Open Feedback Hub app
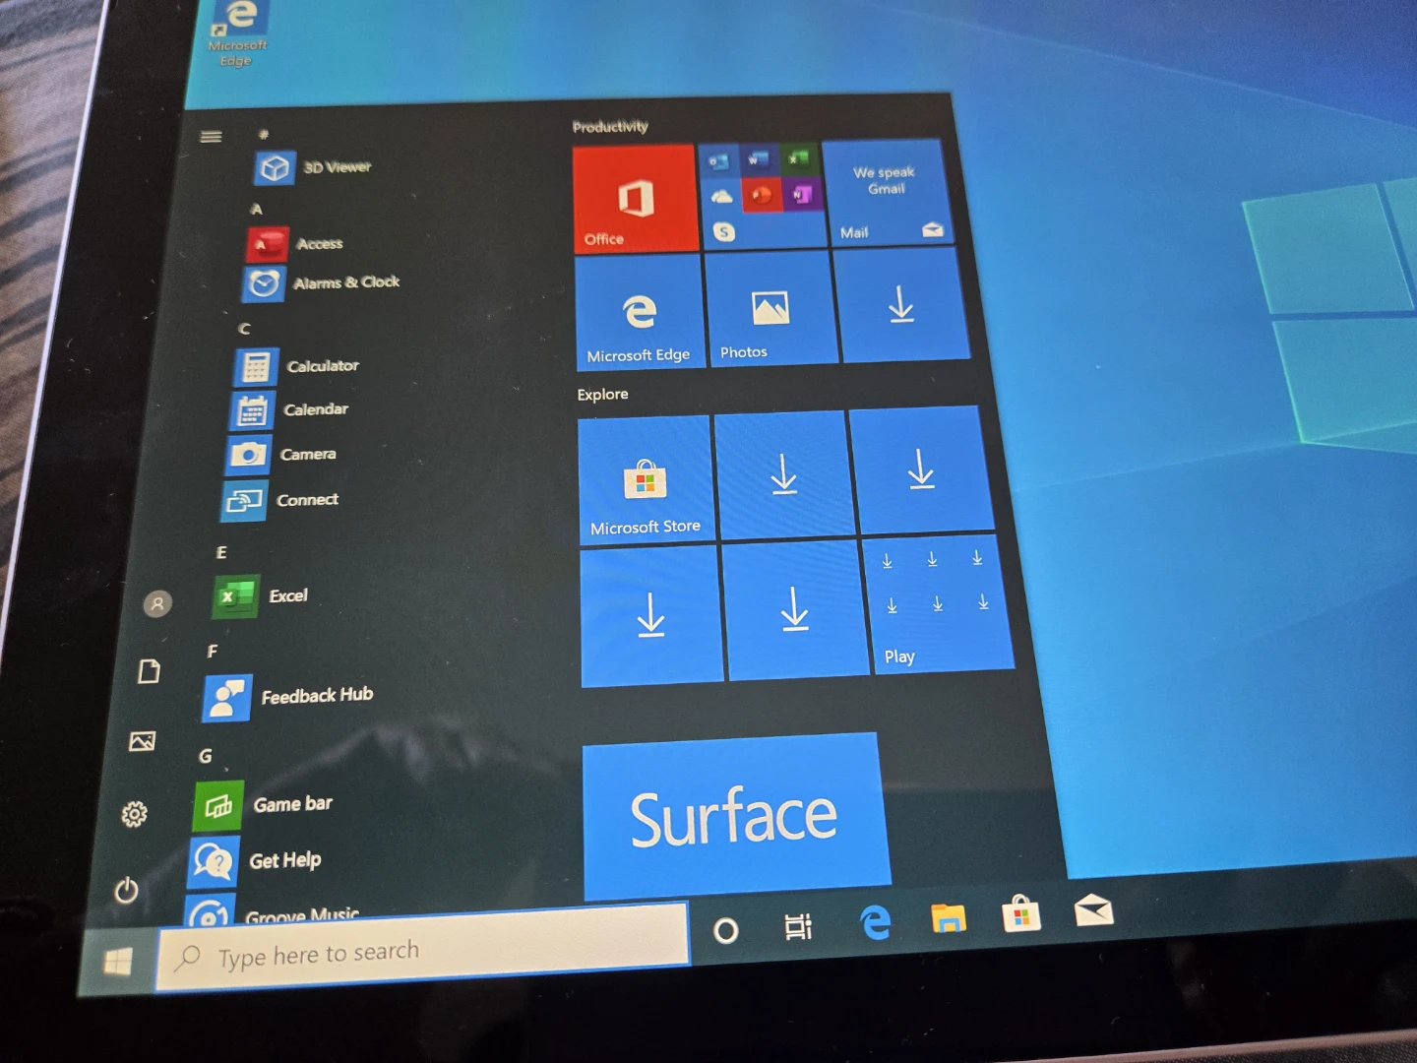 pyautogui.click(x=288, y=697)
